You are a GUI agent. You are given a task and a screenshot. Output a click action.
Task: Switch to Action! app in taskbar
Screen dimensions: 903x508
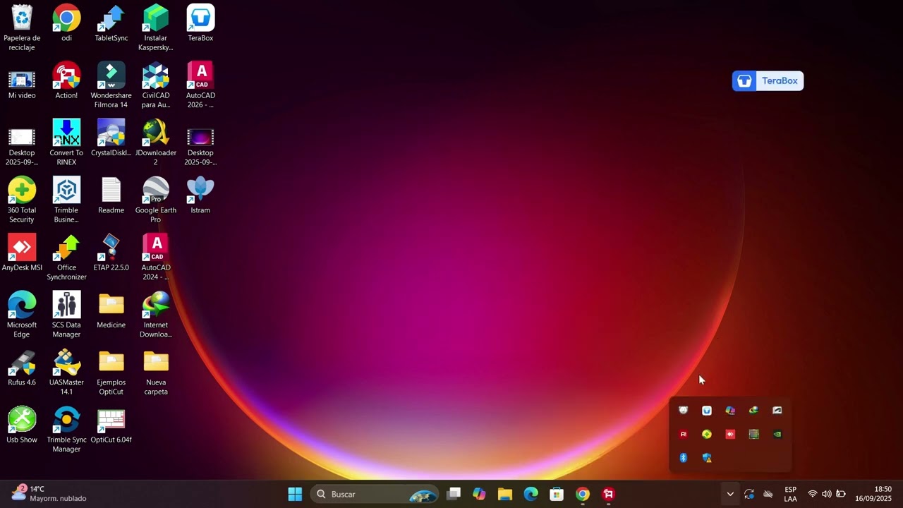pos(609,494)
